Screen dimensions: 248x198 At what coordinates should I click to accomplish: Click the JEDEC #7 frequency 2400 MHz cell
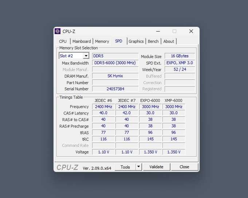pos(127,107)
